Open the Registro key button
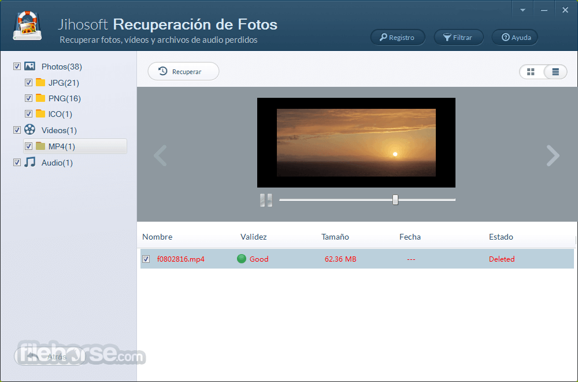This screenshot has height=382, width=578. point(398,37)
